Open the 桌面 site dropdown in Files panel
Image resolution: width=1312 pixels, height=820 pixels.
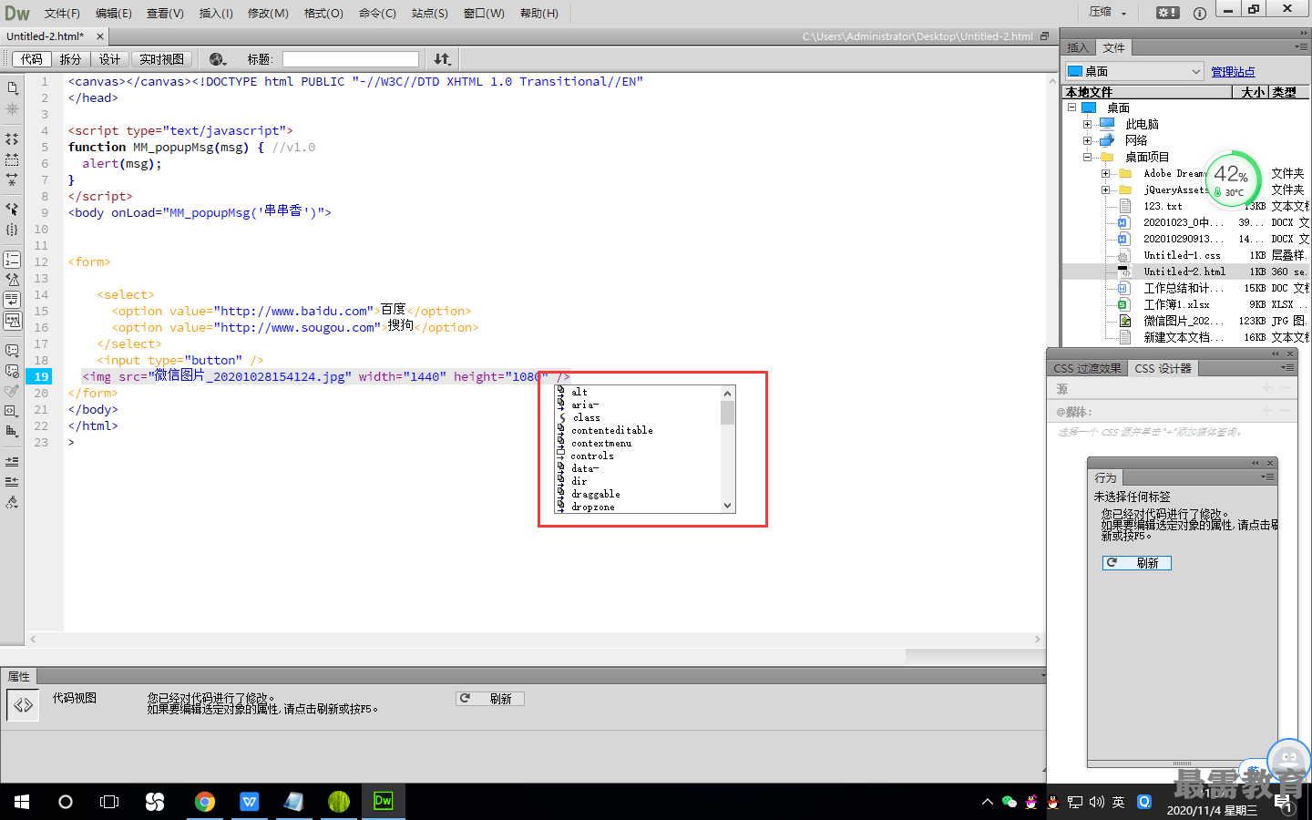click(1134, 71)
